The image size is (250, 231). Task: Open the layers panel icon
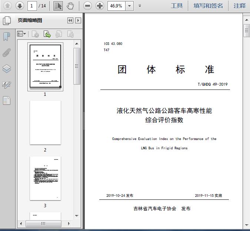pos(7,69)
